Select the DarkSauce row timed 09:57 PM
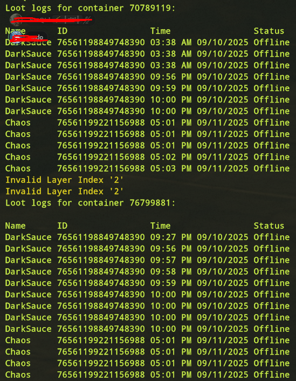This screenshot has width=296, height=381. 147,260
